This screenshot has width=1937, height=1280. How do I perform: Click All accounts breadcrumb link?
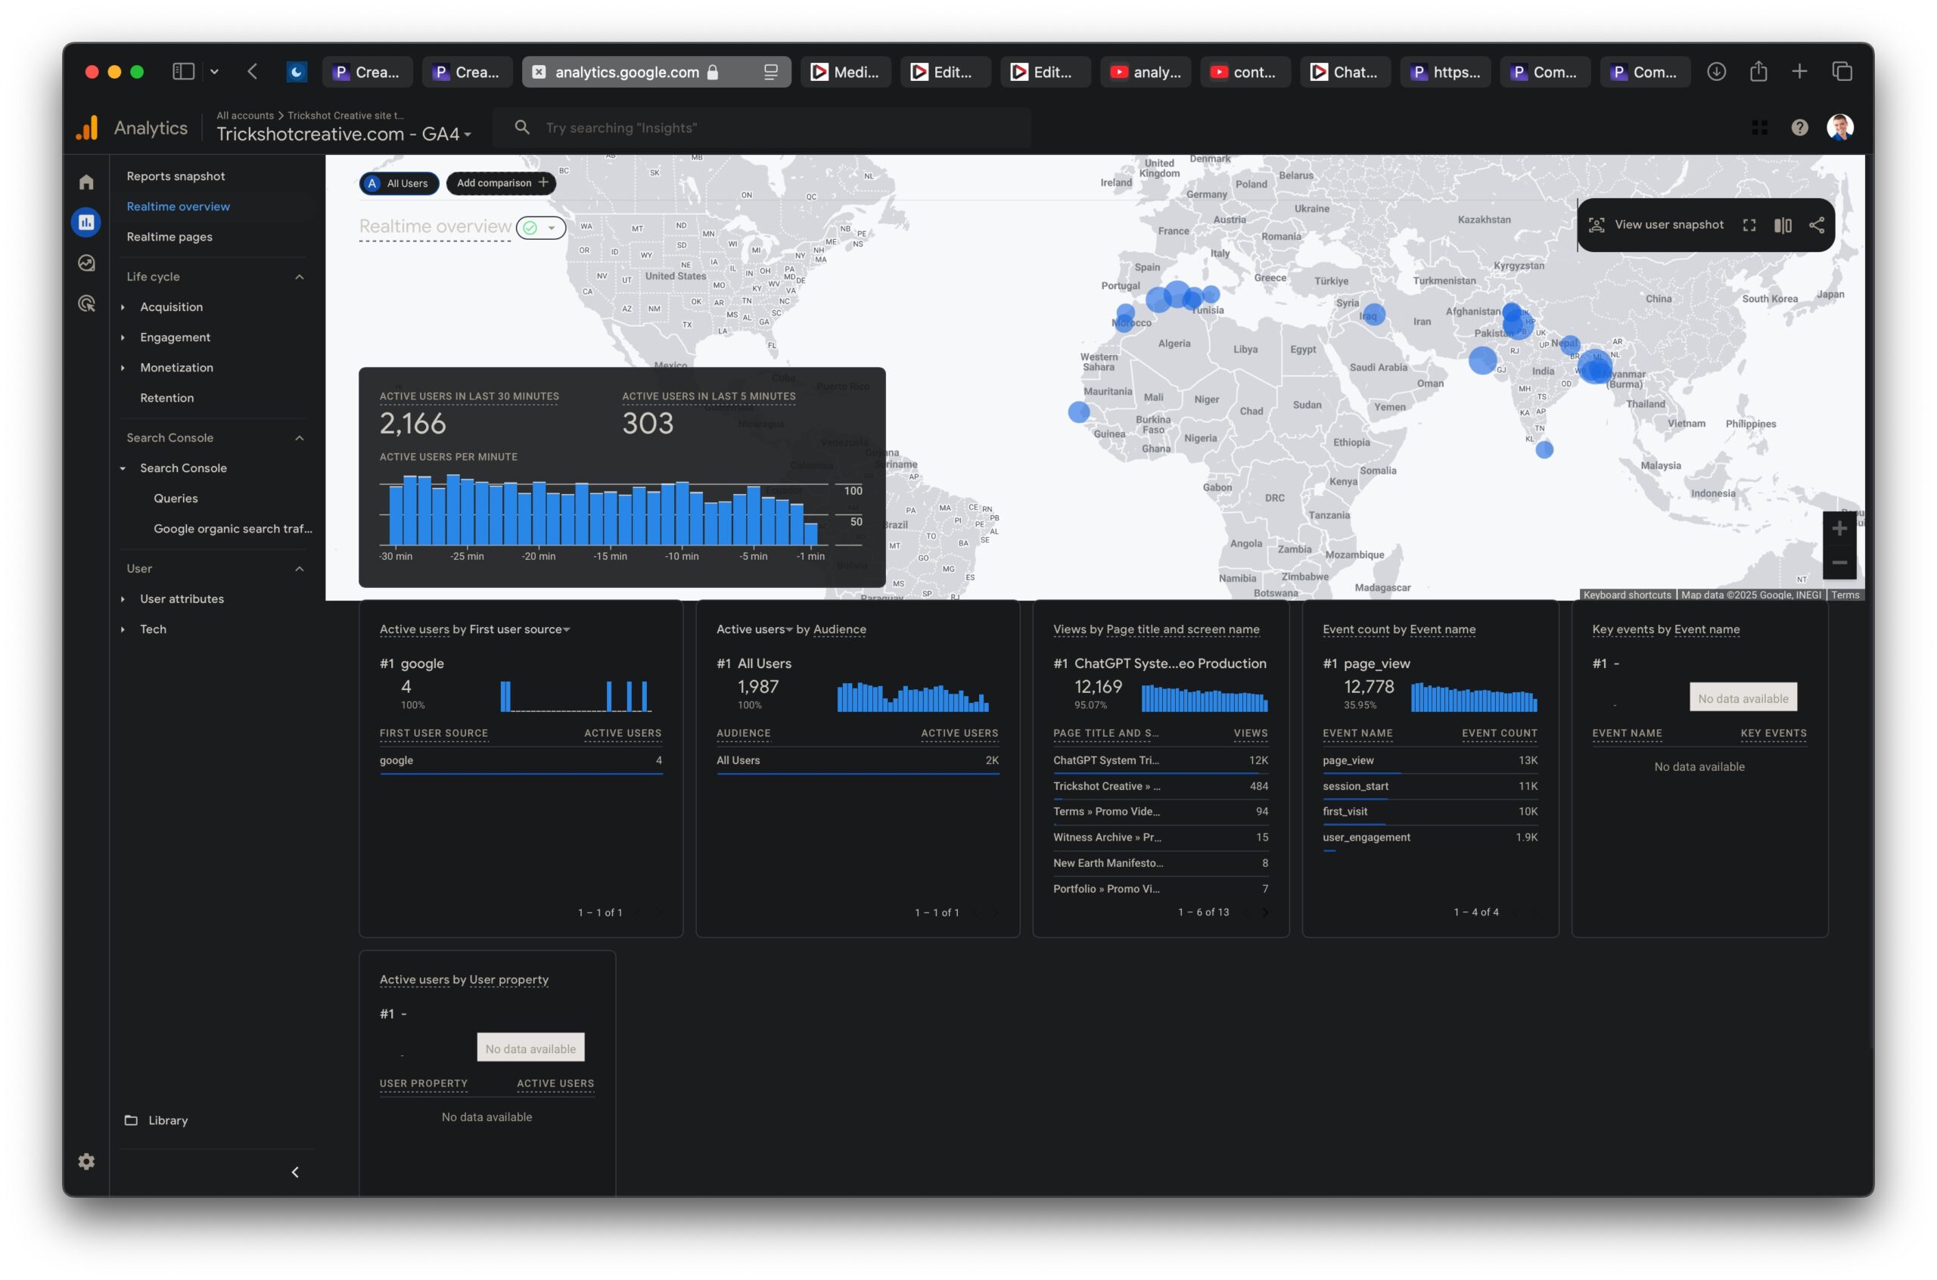[245, 115]
